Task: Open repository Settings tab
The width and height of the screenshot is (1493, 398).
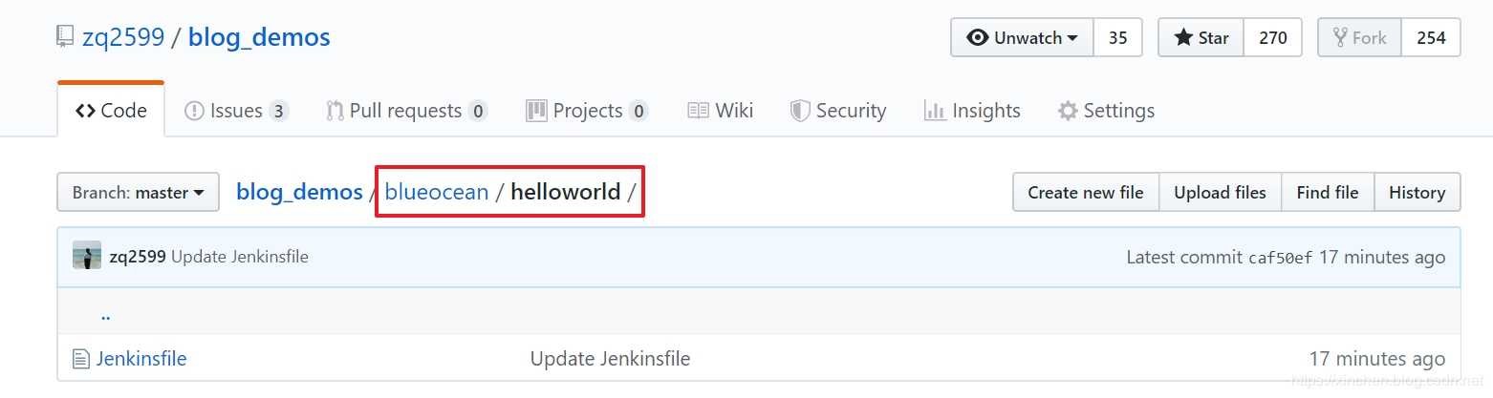Action: tap(1106, 111)
